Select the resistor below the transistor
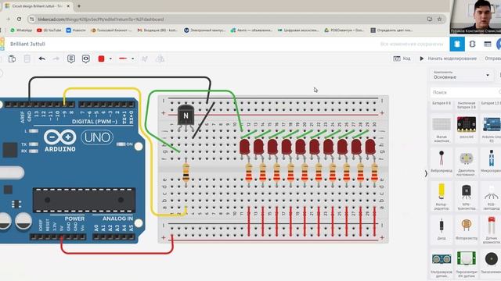This screenshot has width=501, height=281. (x=186, y=173)
